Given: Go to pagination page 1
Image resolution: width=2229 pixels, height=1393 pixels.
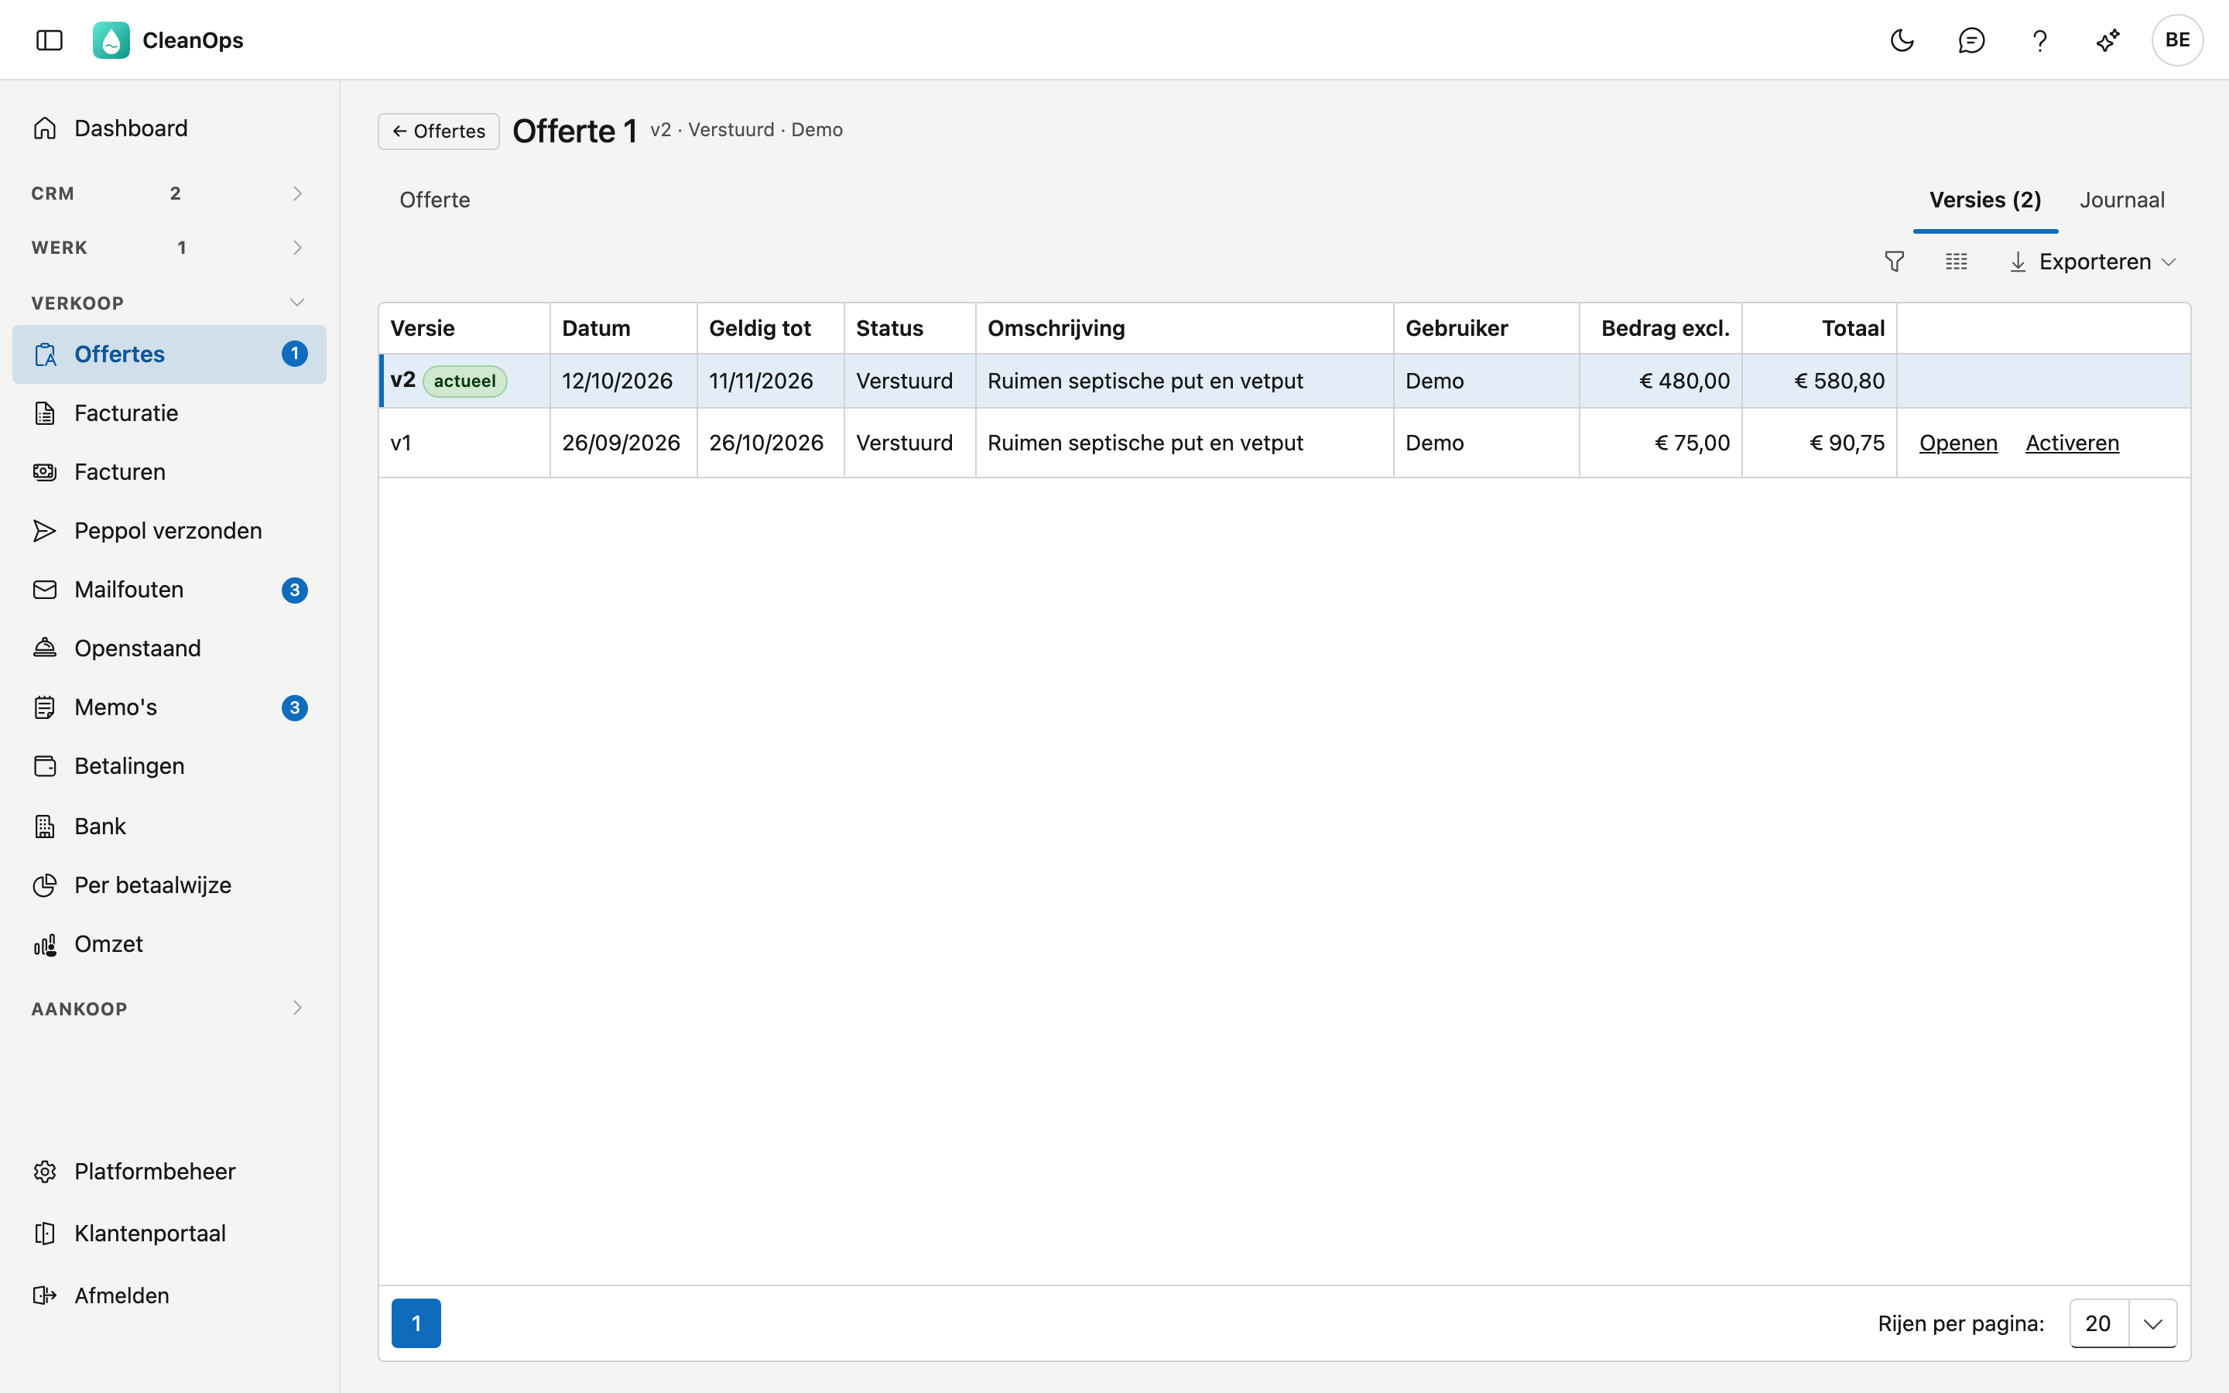Looking at the screenshot, I should click(416, 1323).
